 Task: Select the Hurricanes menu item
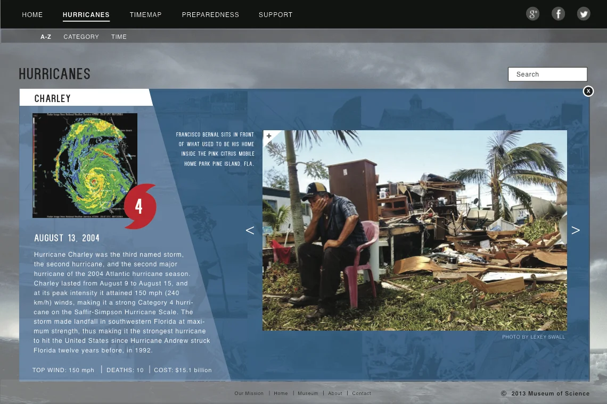86,15
